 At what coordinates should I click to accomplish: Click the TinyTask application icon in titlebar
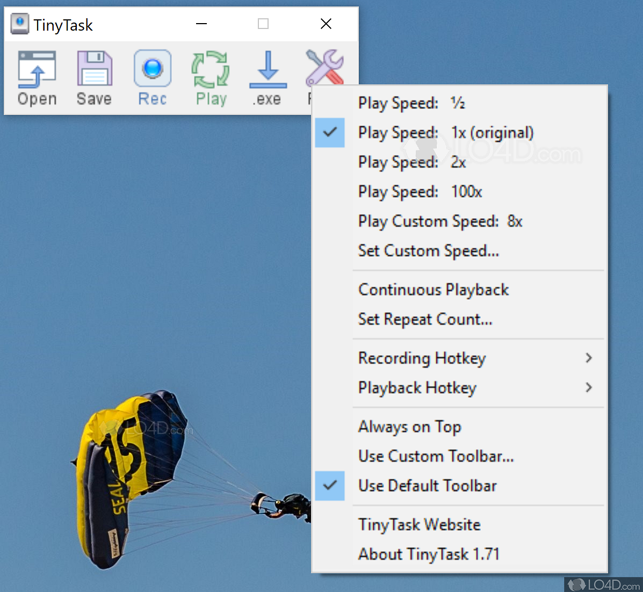point(19,24)
